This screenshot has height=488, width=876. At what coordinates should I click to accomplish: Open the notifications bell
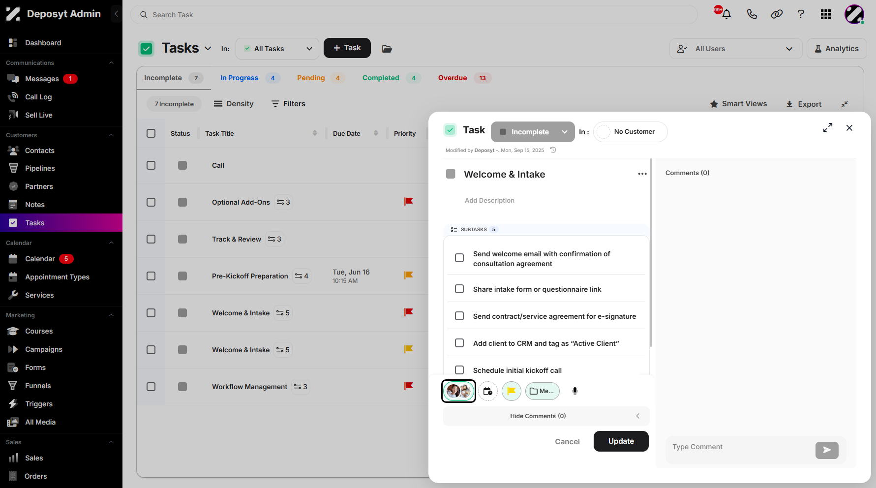click(x=726, y=14)
